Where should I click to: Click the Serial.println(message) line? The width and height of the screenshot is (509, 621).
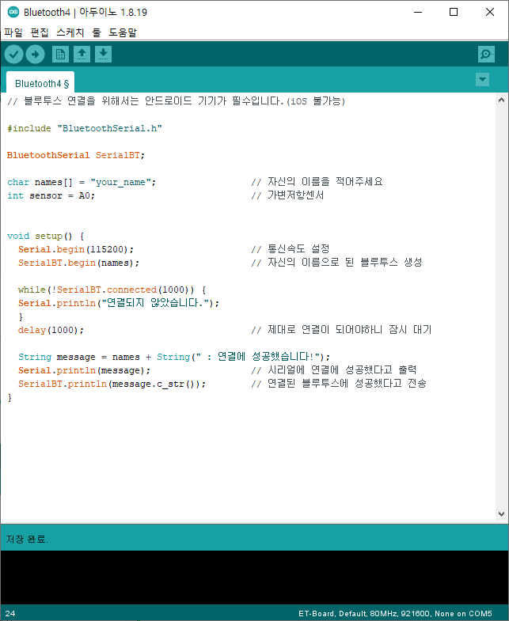(x=84, y=371)
